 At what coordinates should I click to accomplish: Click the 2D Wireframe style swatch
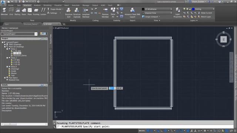tap(143, 9)
